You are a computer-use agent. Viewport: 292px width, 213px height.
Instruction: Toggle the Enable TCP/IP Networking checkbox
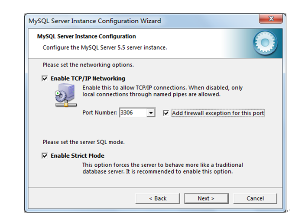tap(45, 78)
